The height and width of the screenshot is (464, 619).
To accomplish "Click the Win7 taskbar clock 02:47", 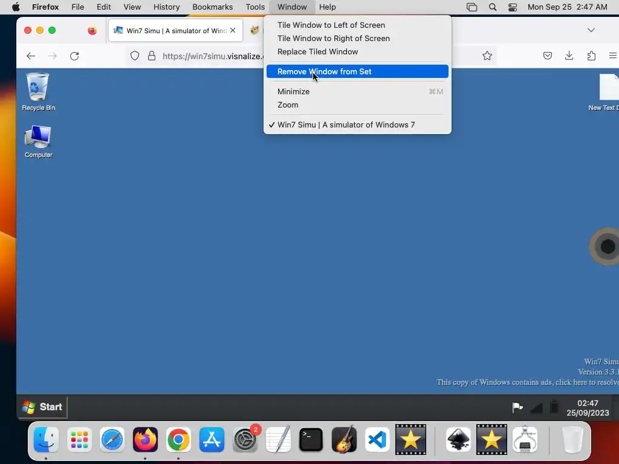I will click(588, 408).
